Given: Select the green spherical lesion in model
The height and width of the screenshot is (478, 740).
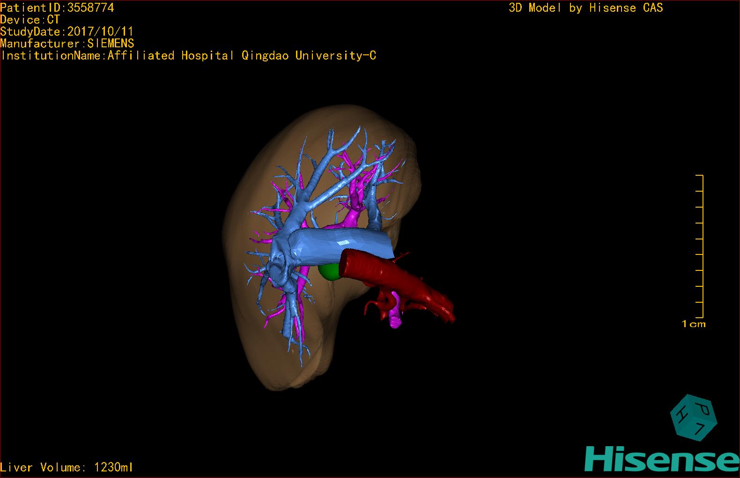Looking at the screenshot, I should coord(331,272).
